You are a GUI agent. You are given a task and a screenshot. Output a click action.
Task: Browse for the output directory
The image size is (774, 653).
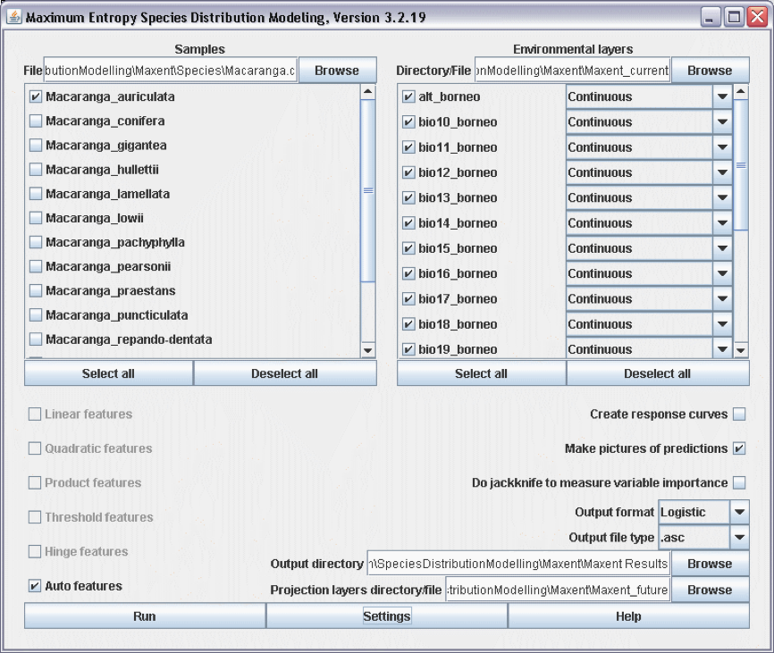click(x=710, y=564)
